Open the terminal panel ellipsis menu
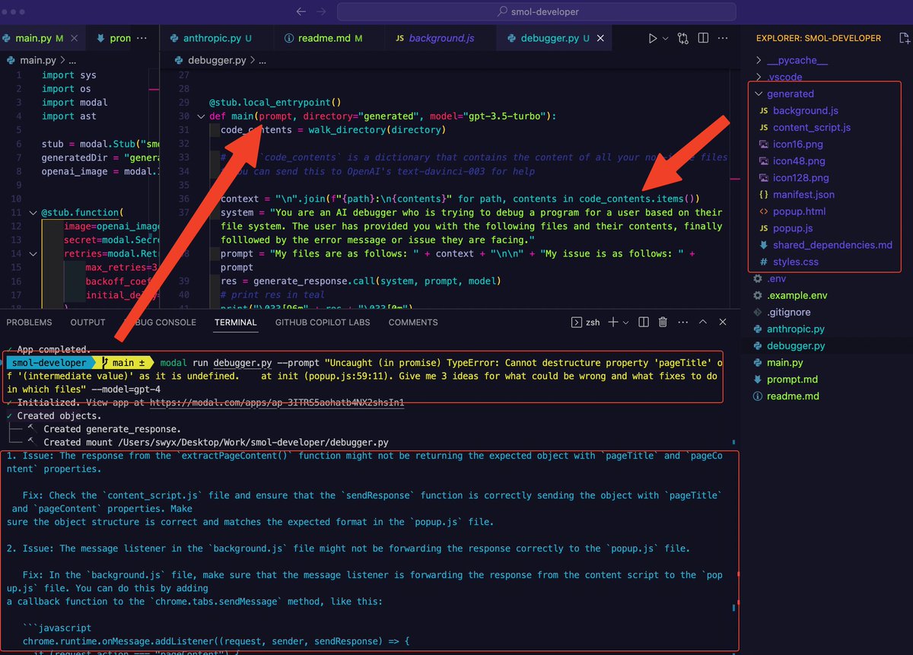 coord(683,323)
